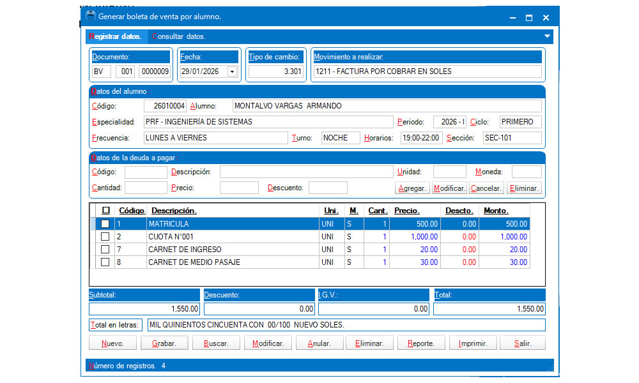Expand the tab strip dropdown arrow

pos(547,36)
